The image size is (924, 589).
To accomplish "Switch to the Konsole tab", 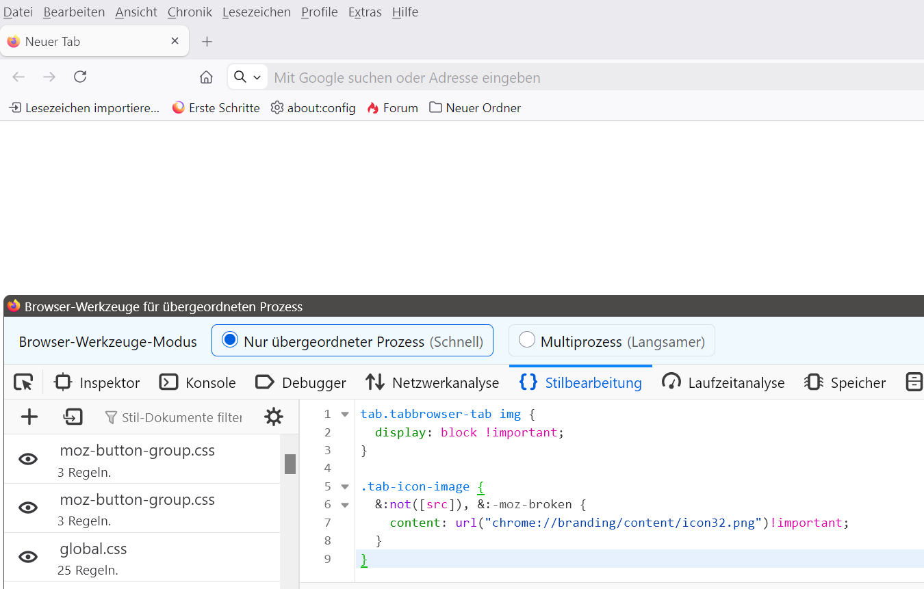I will (198, 382).
